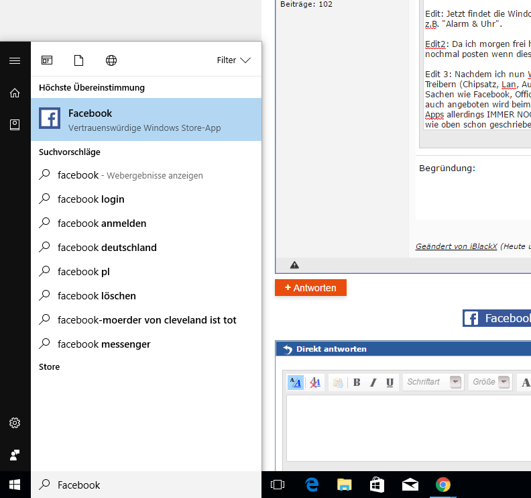
Task: Click the paste icon in editor toolbar
Action: (338, 383)
